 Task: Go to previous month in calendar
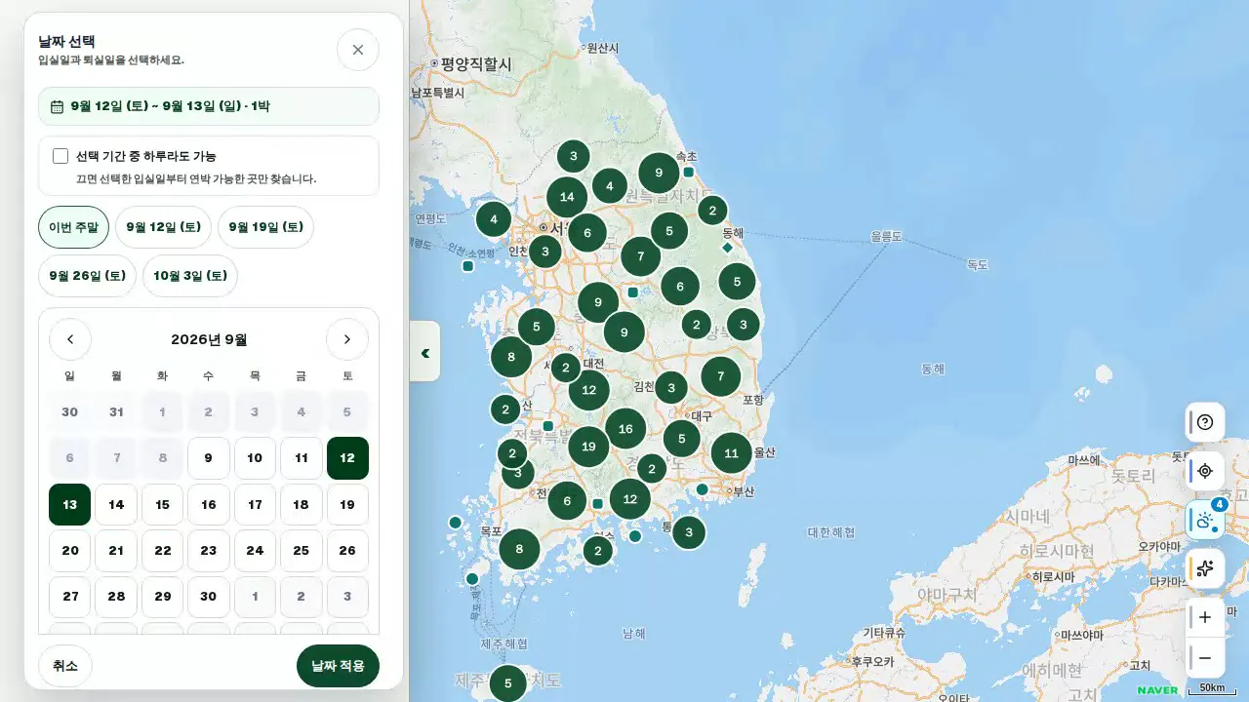[70, 339]
